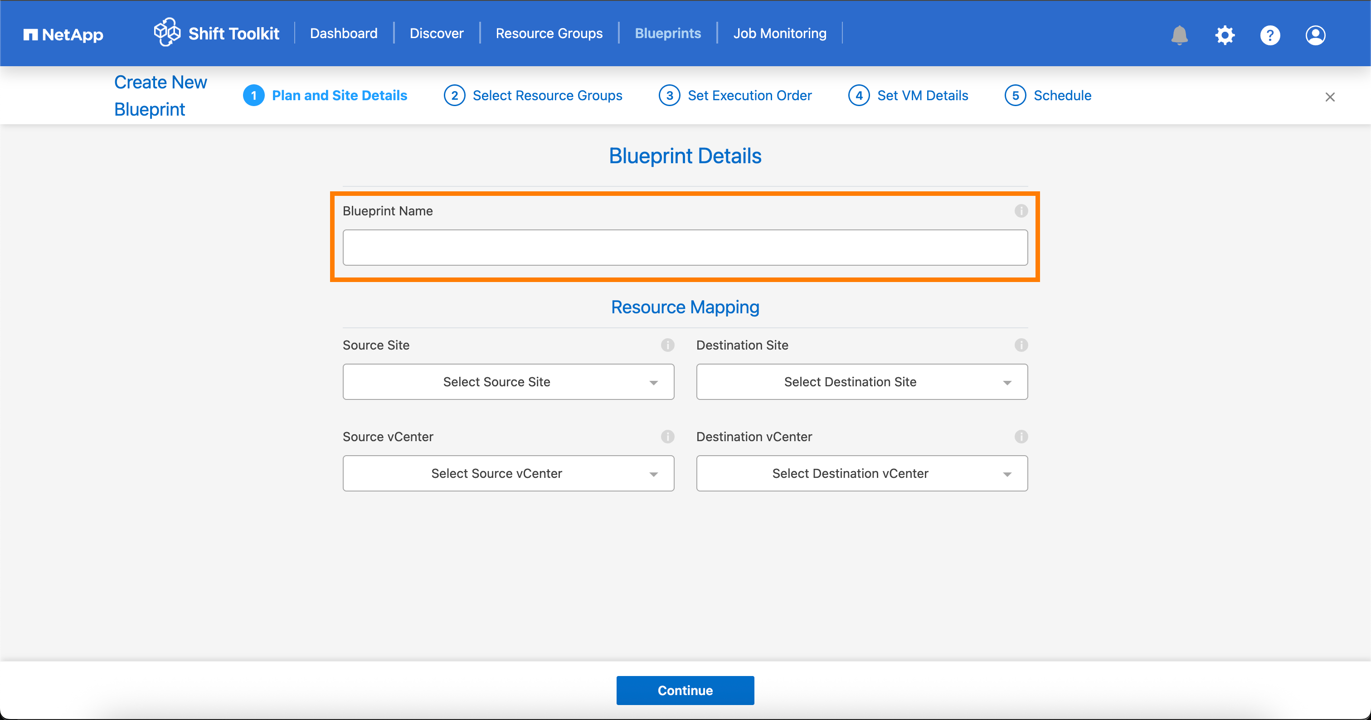Viewport: 1371px width, 720px height.
Task: Click the step 4 circle icon
Action: 859,95
